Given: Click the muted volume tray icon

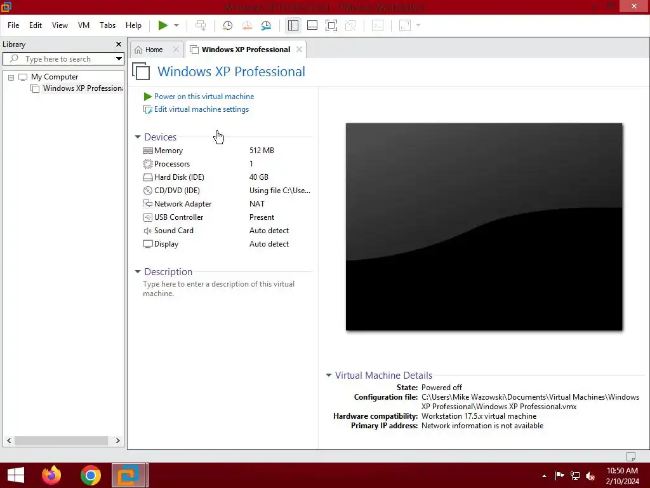Looking at the screenshot, I should pos(590,476).
